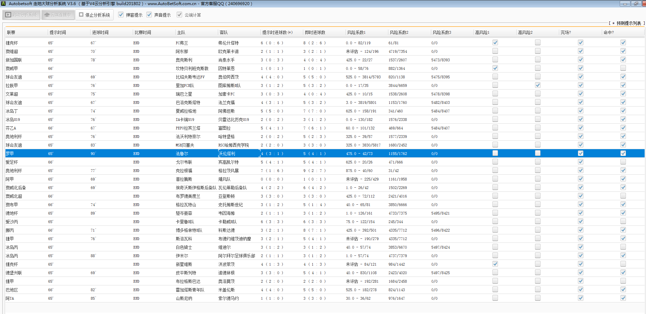The width and height of the screenshot is (646, 314).
Task: Uncheck 高风险1 for the FC弗兰 row
Action: coord(495,43)
